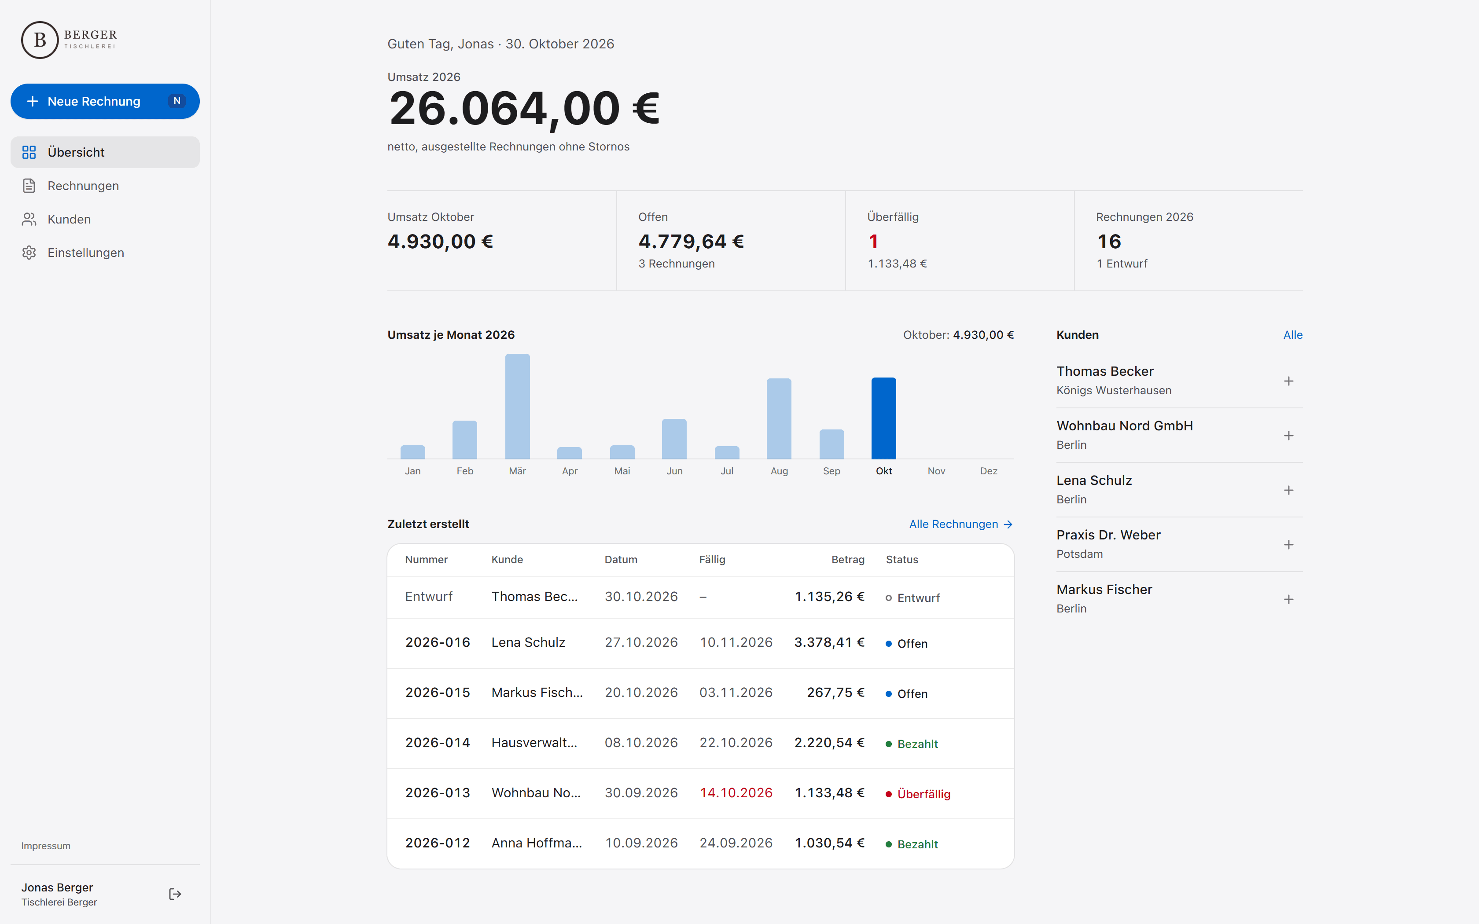
Task: Open the Impressum link
Action: click(46, 846)
